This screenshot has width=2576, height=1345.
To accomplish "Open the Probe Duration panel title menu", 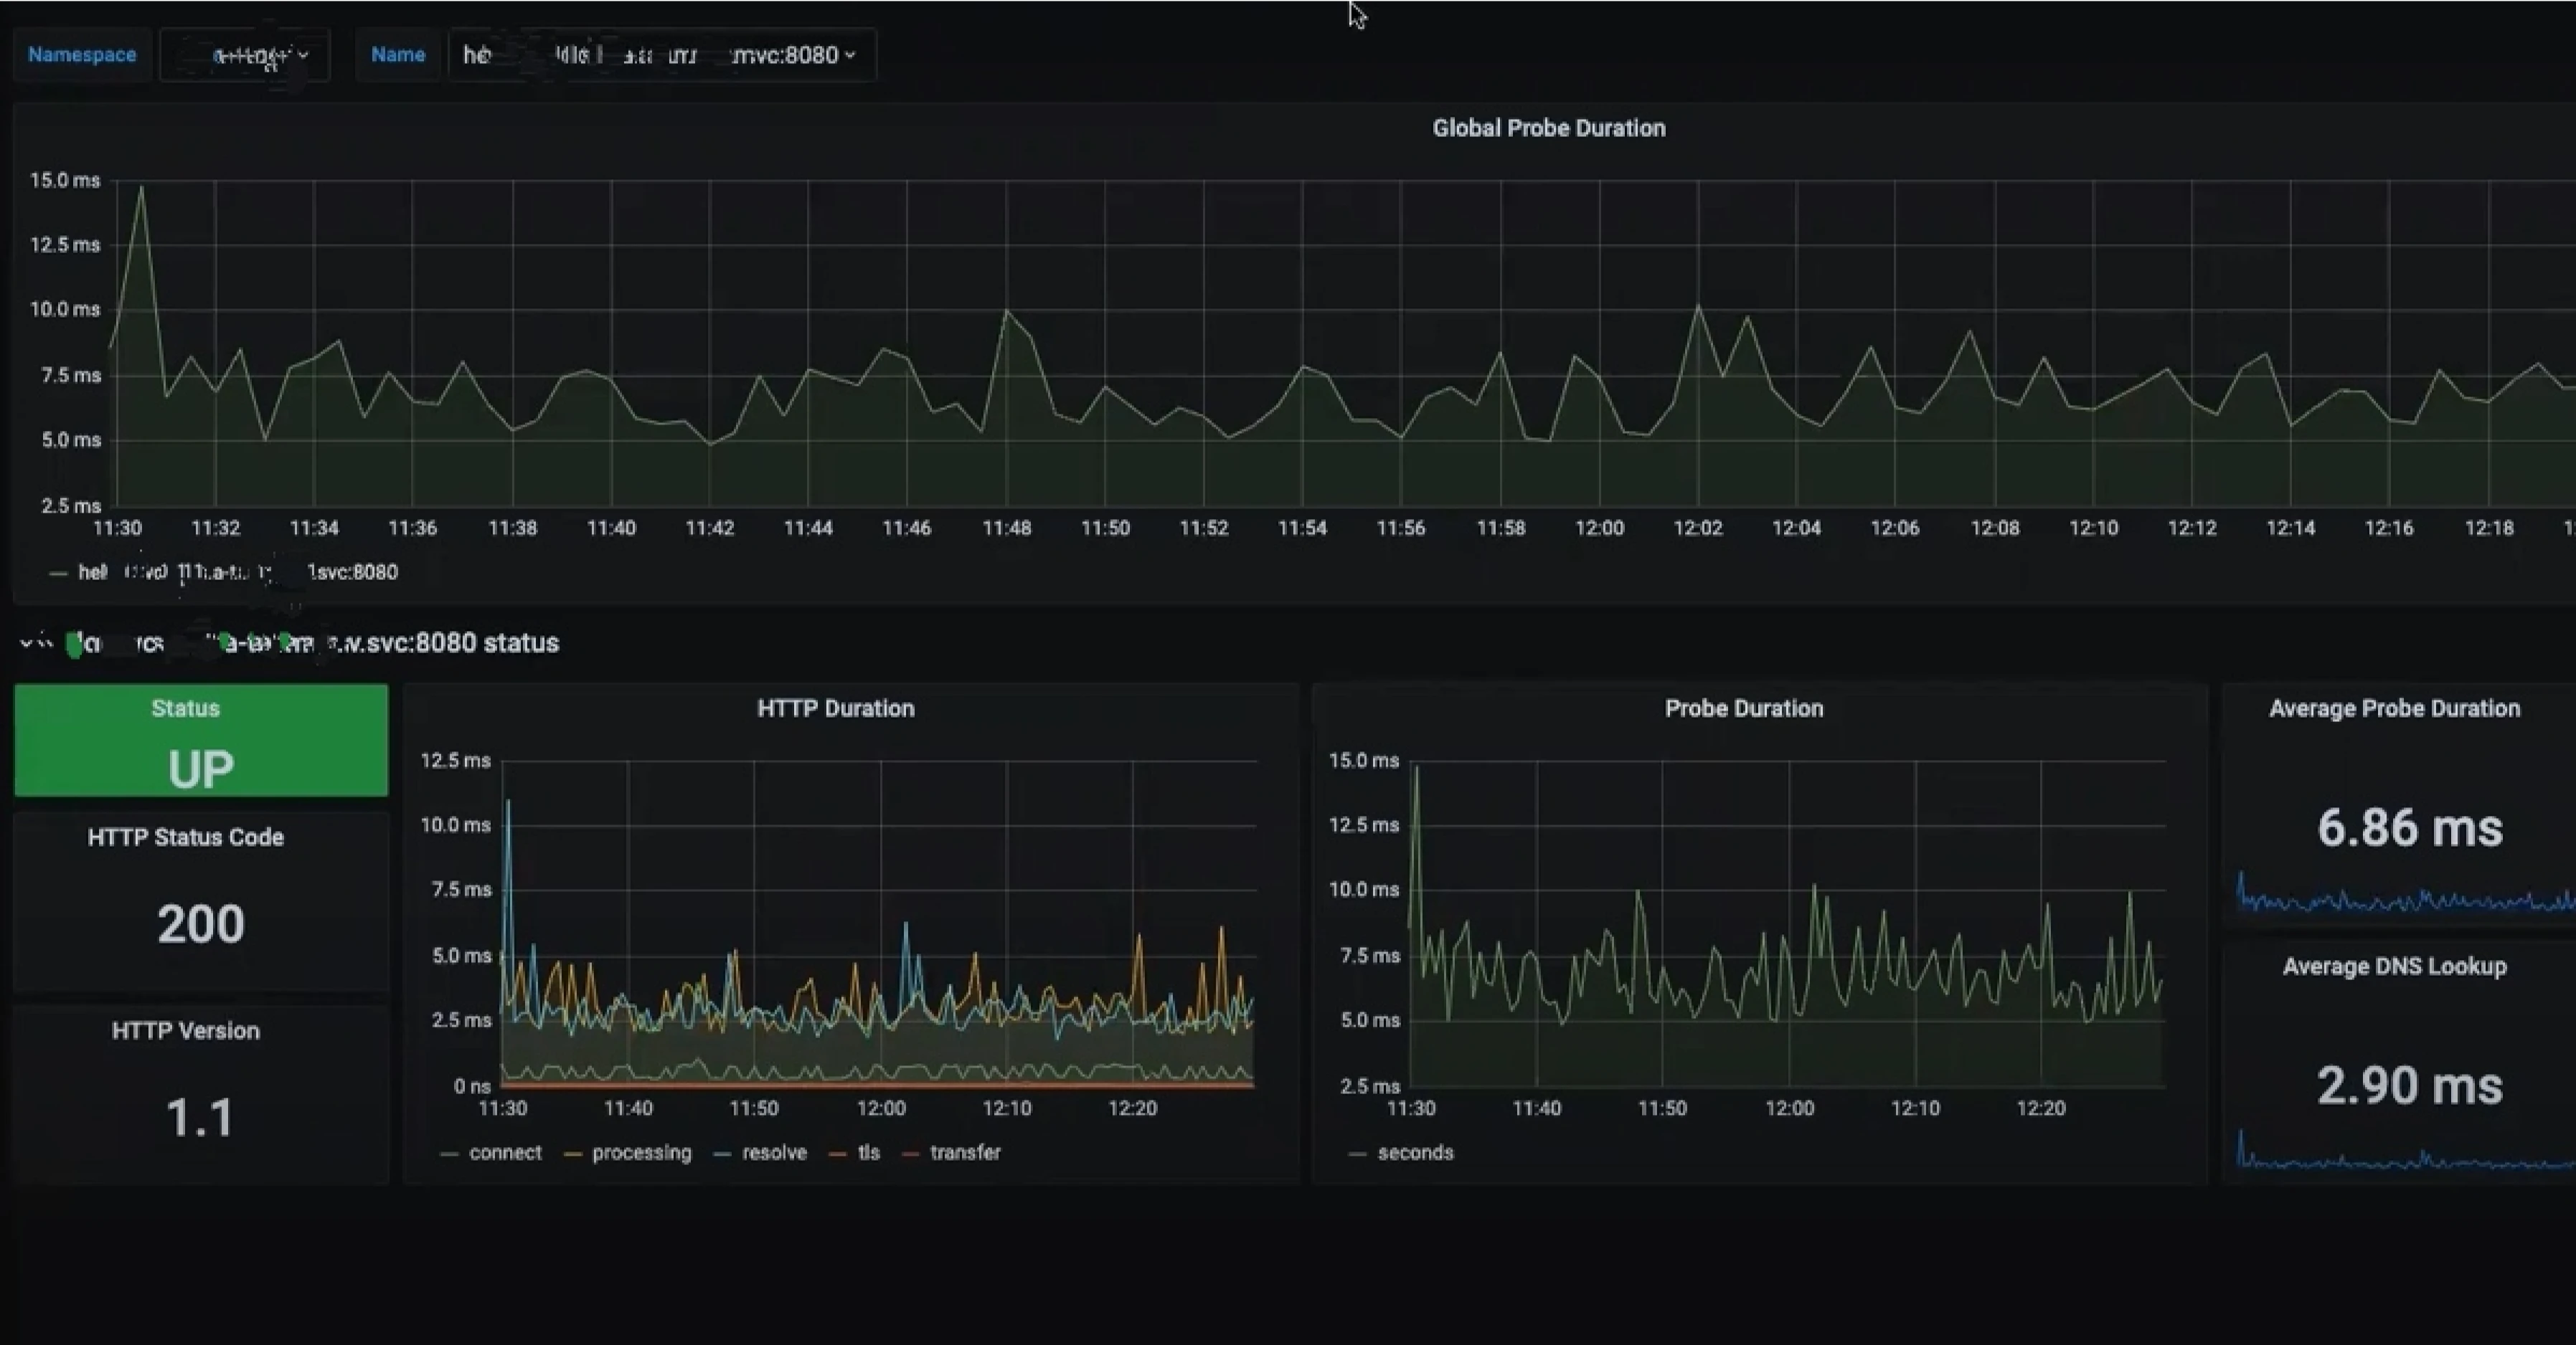I will [1743, 708].
